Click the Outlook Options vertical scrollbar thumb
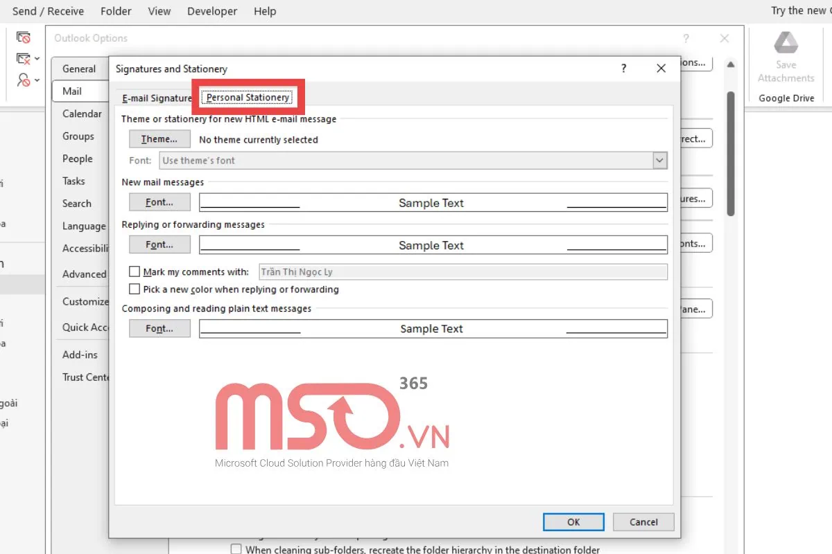This screenshot has width=832, height=554. (731, 152)
